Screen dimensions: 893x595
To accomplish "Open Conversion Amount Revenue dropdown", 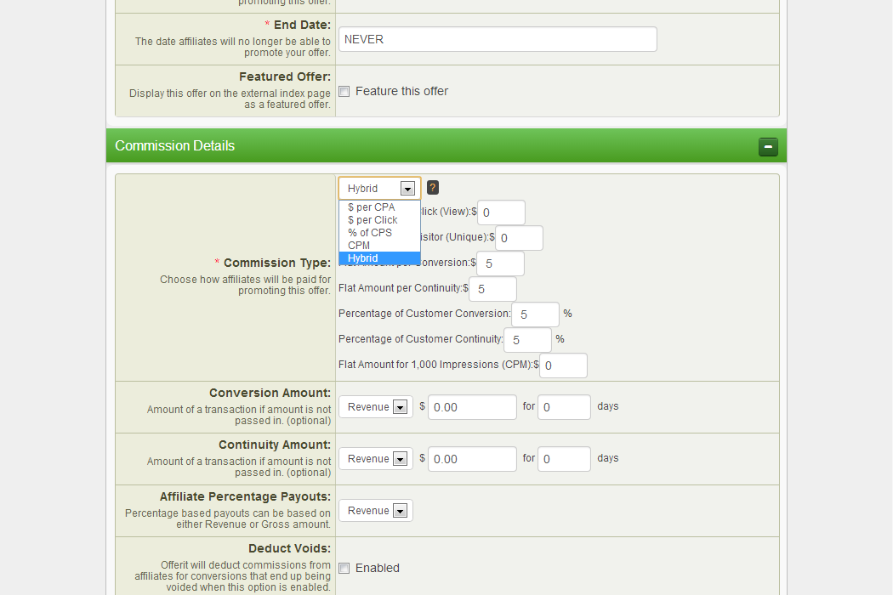I will click(x=376, y=407).
